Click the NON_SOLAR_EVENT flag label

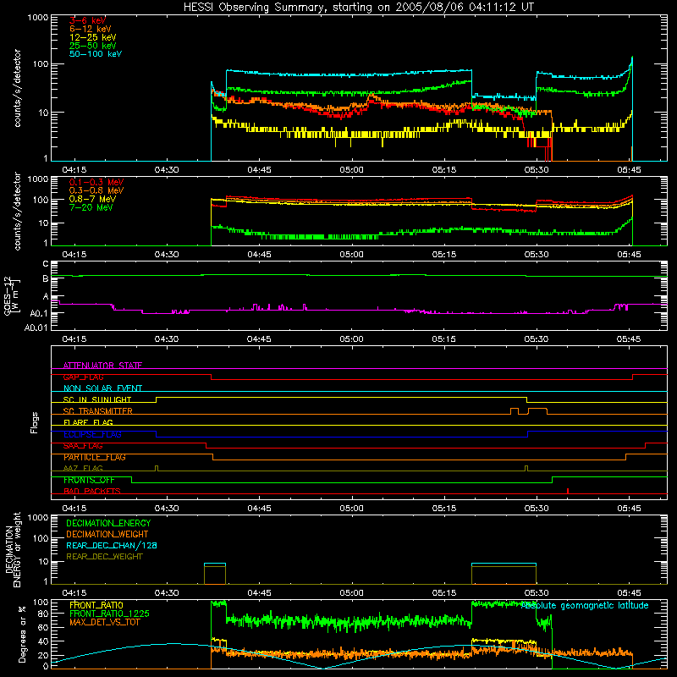pos(102,388)
